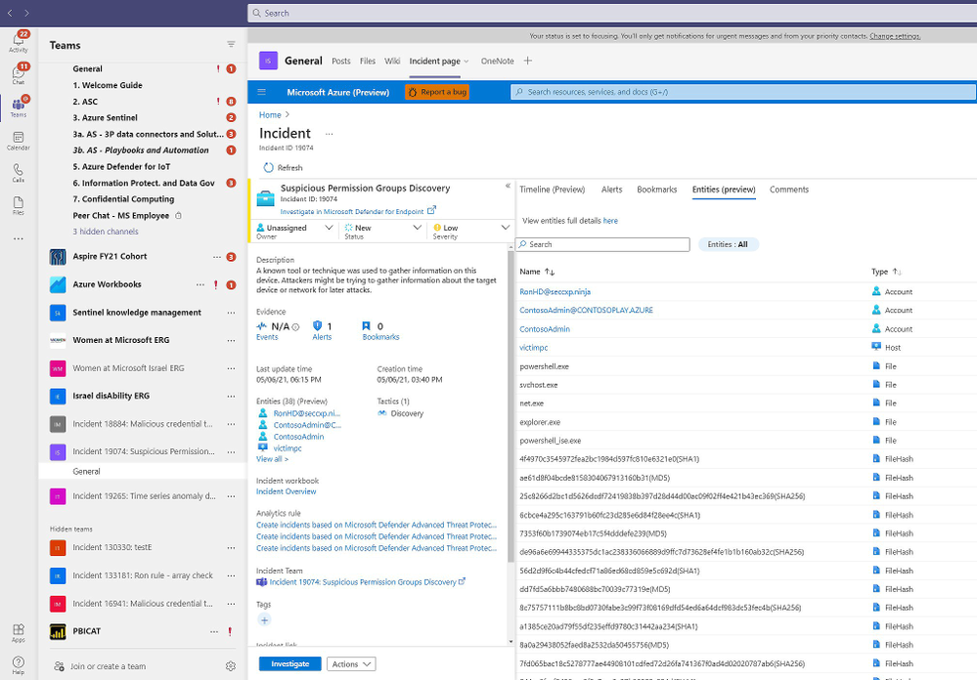Select the Entities : All filter pill
Screen dimensions: 977x680
(x=728, y=244)
